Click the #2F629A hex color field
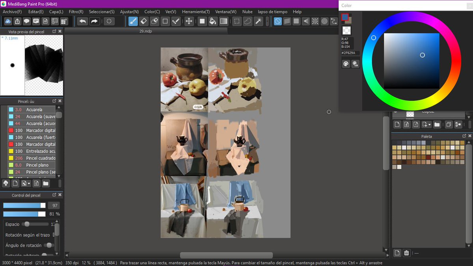 pyautogui.click(x=350, y=53)
